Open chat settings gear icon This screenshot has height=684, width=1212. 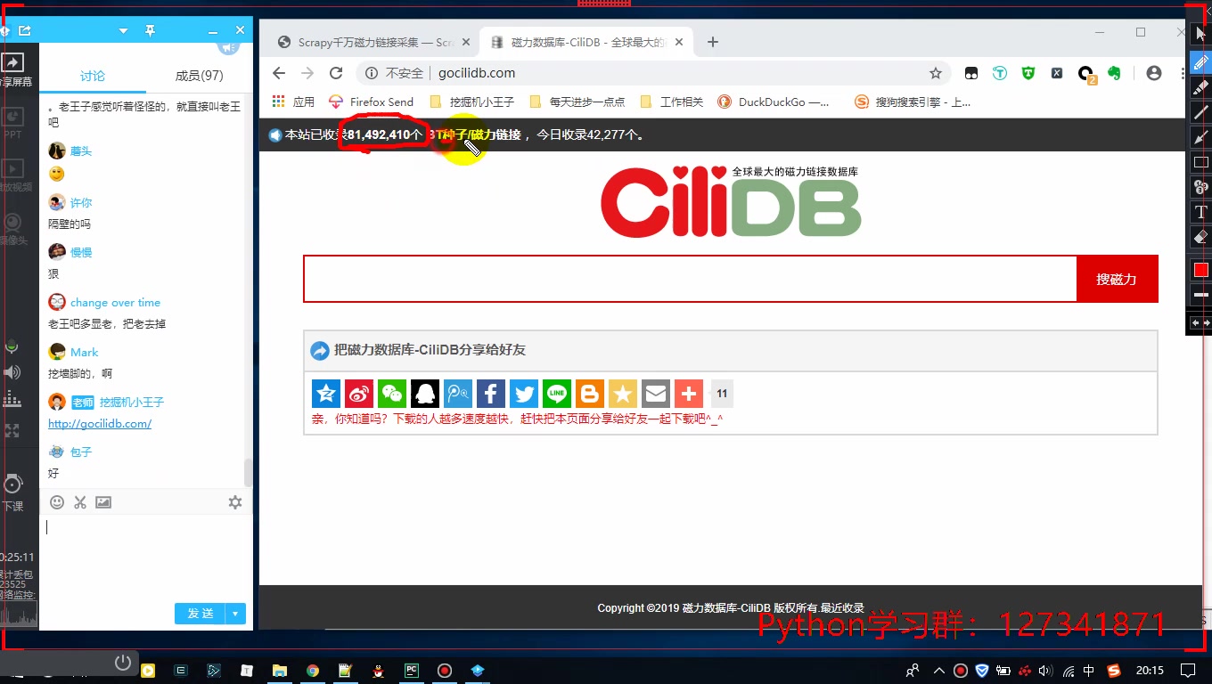click(235, 502)
